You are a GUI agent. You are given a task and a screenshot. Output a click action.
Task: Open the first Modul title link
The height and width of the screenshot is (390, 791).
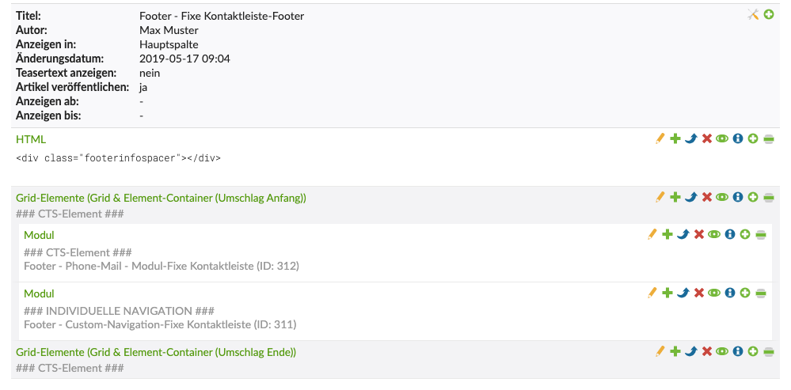39,235
